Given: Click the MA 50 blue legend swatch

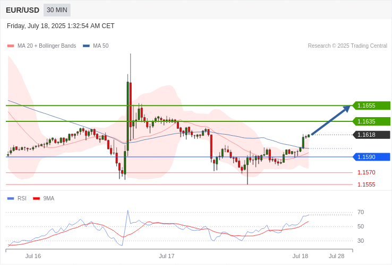Looking at the screenshot, I should coord(86,46).
